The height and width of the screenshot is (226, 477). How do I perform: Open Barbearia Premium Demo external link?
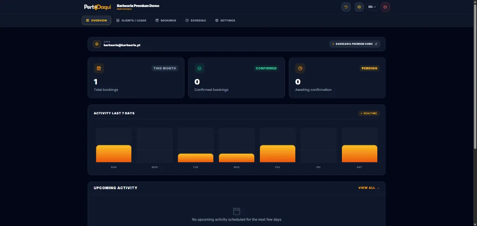(354, 44)
